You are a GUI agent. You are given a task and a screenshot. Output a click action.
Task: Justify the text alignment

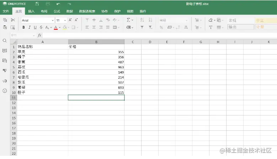(x=108, y=27)
